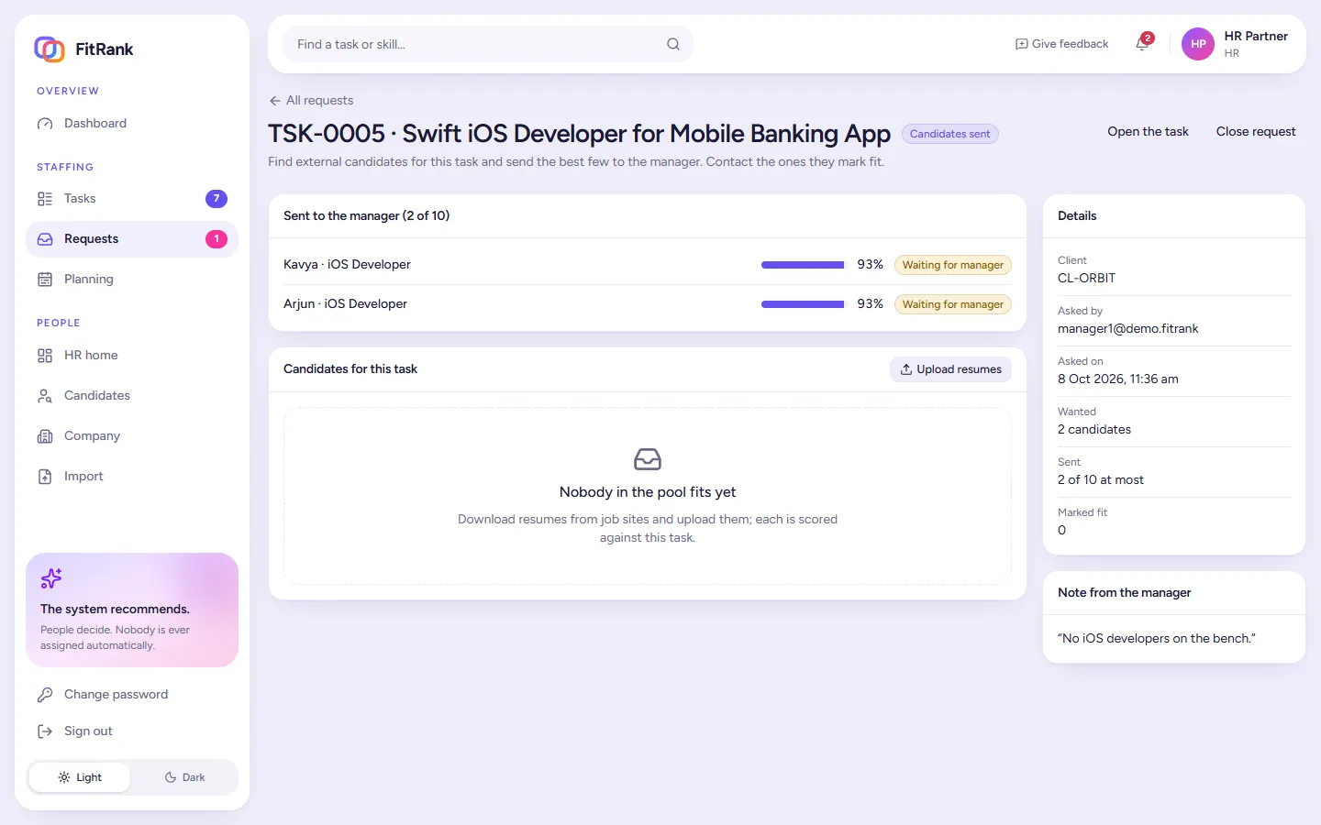Click the Sign out arrow icon
Image resolution: width=1321 pixels, height=825 pixels.
(45, 731)
